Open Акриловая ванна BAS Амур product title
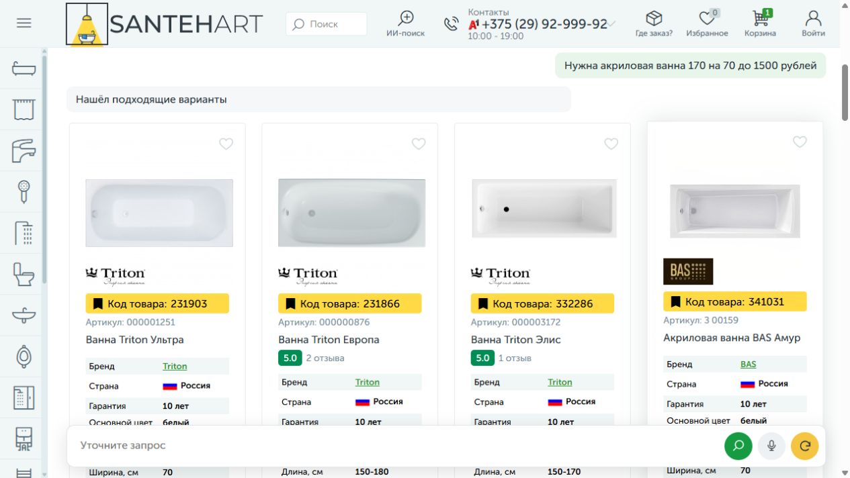The image size is (850, 478). click(732, 338)
